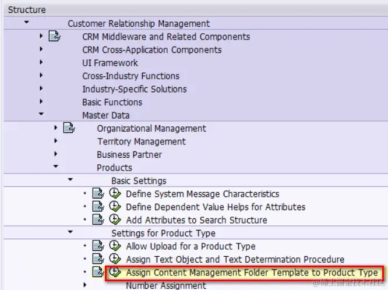
Task: Expand CRM Middleware and Related Components node
Action: [41, 36]
